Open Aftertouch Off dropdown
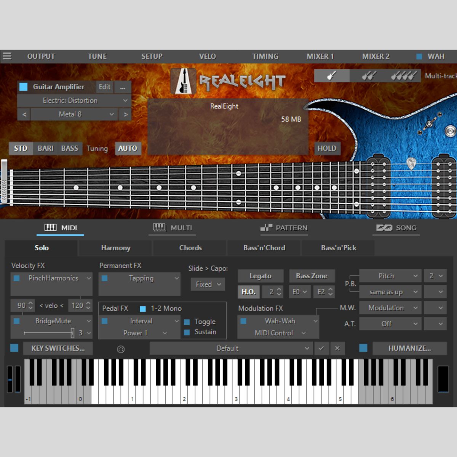The width and height of the screenshot is (457, 457). pyautogui.click(x=390, y=324)
